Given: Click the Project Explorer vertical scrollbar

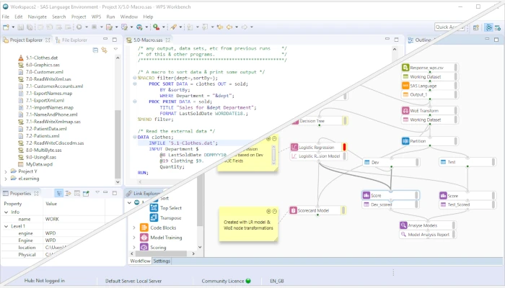Looking at the screenshot, I should coord(118,143).
